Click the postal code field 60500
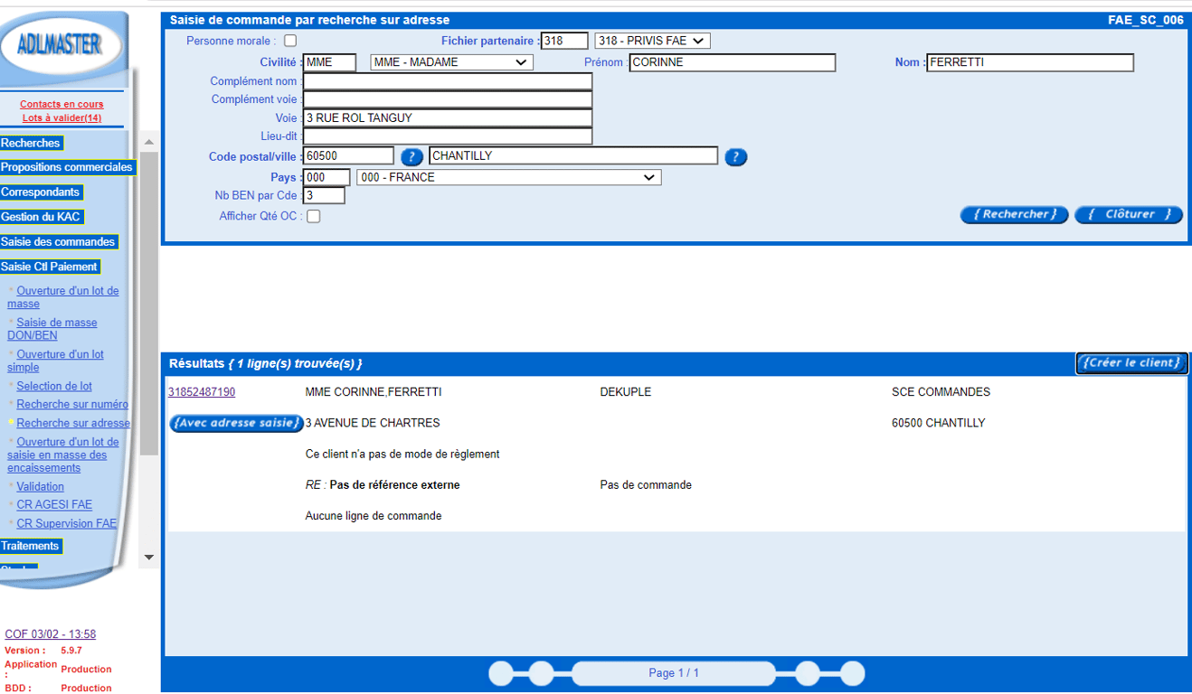Screen dimensions: 1192x694 pyautogui.click(x=348, y=155)
